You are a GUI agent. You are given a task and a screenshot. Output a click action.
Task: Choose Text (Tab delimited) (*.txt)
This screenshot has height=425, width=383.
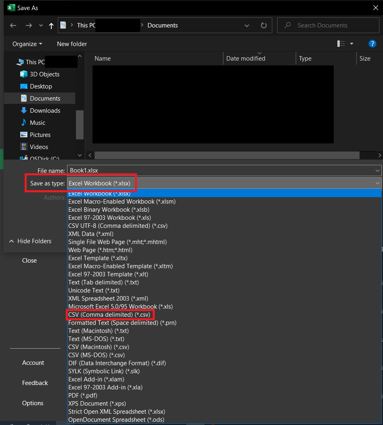click(x=103, y=282)
